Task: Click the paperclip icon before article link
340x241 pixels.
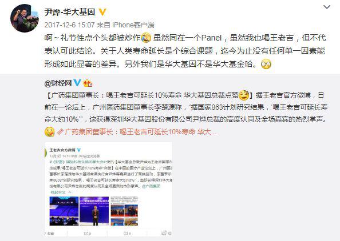Action: (60, 131)
